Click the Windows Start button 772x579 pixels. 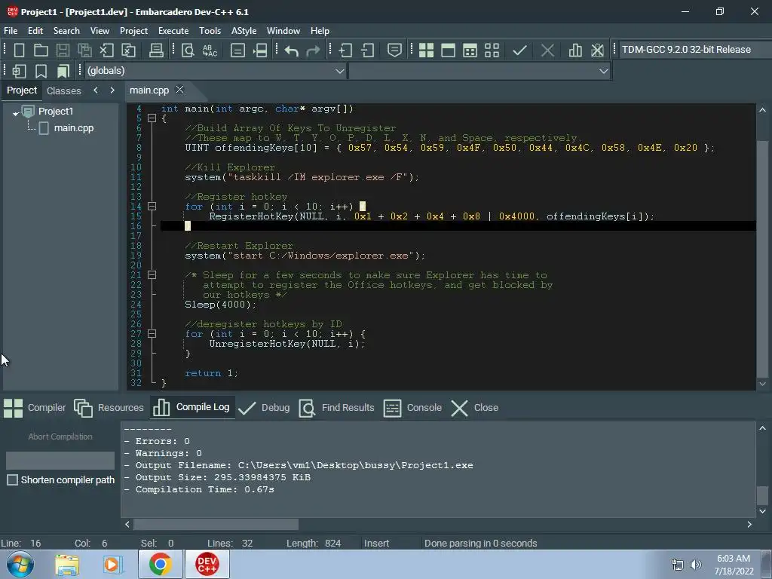point(20,564)
